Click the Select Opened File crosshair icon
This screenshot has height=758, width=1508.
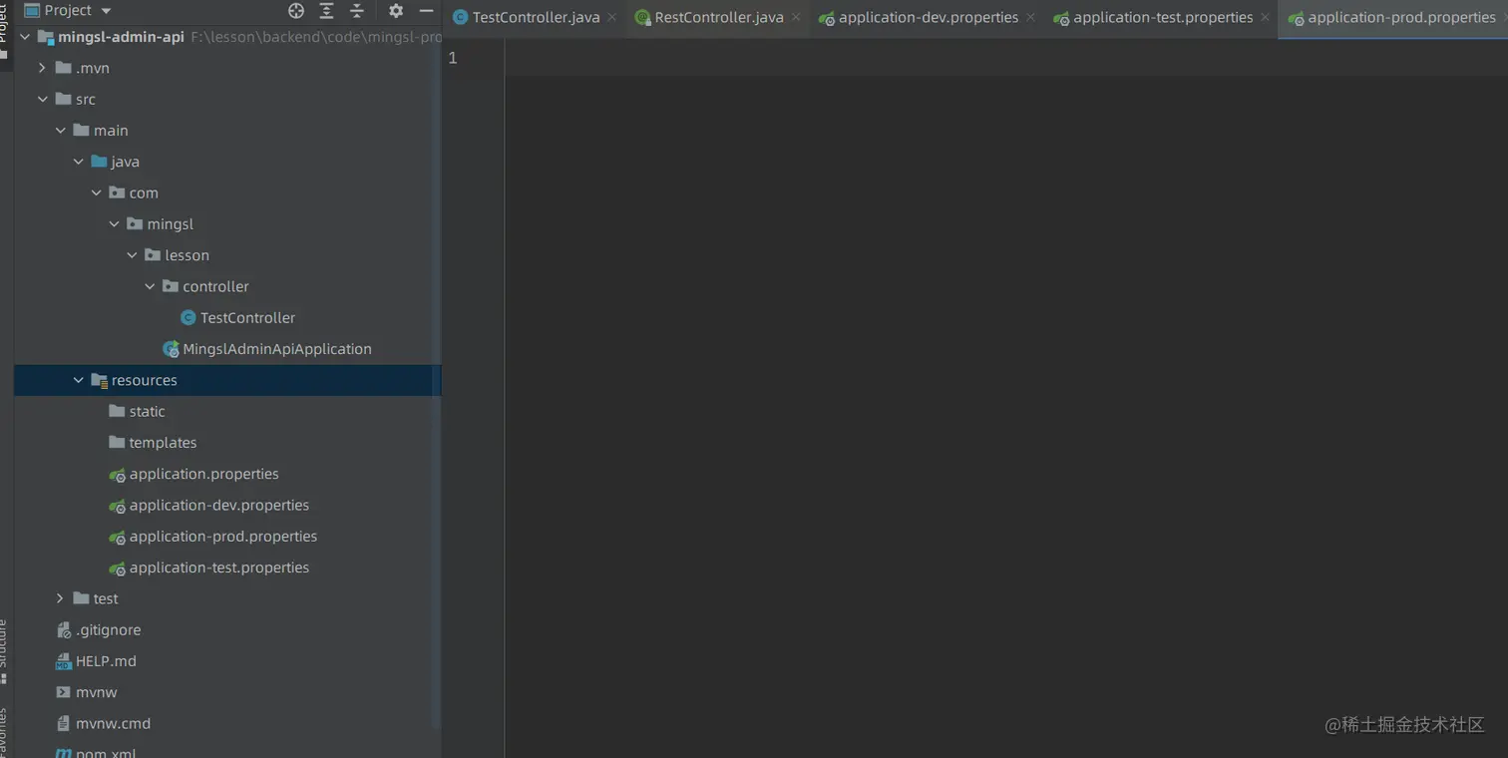296,11
